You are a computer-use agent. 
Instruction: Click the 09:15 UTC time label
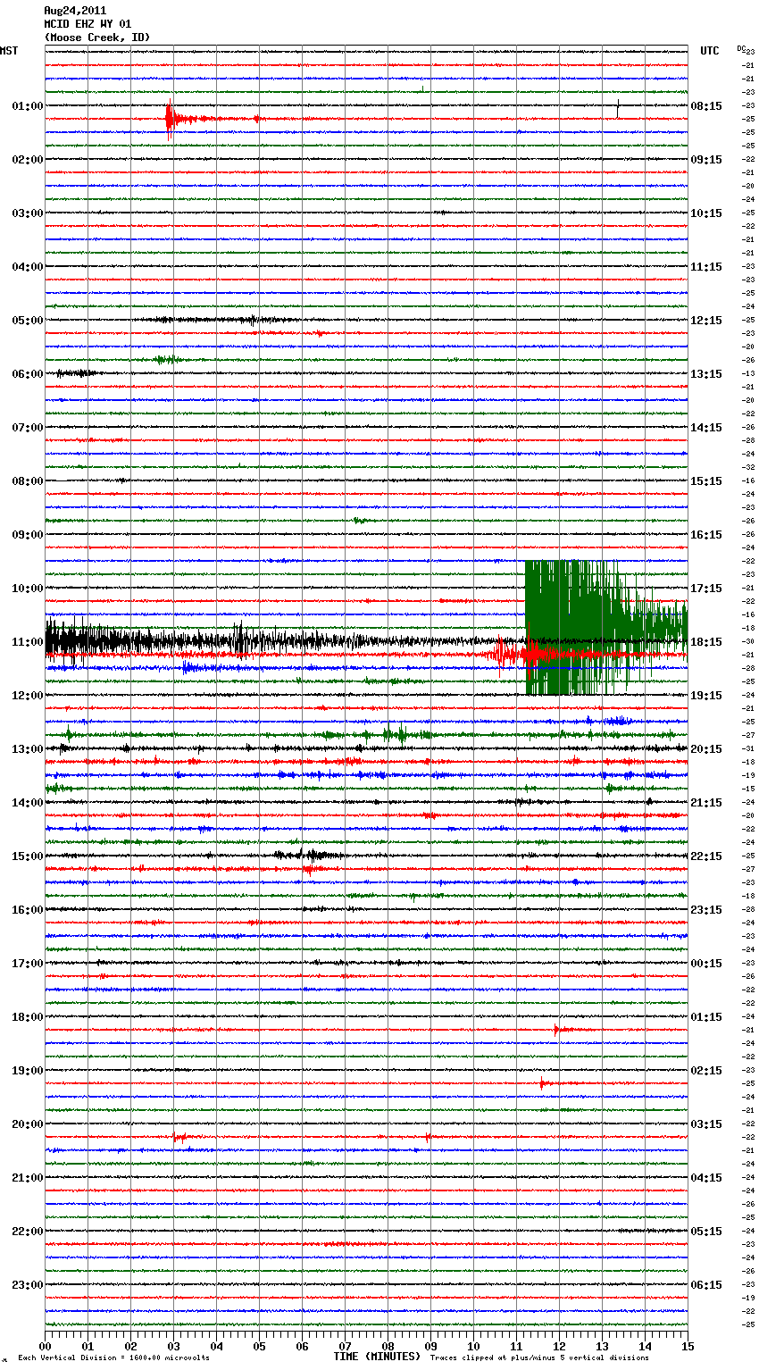click(706, 160)
